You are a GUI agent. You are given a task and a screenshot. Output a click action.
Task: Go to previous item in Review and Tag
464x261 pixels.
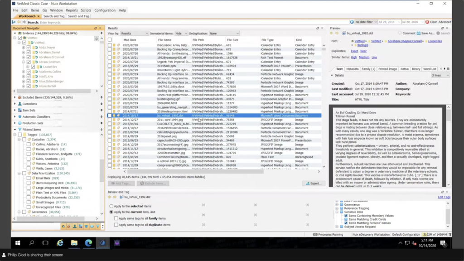tap(110, 197)
